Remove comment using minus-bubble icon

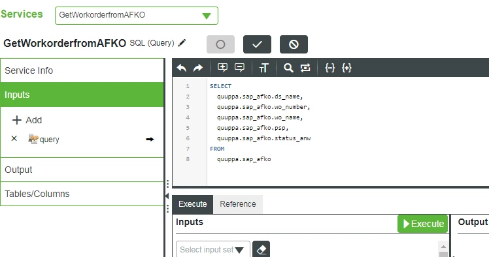tap(239, 68)
